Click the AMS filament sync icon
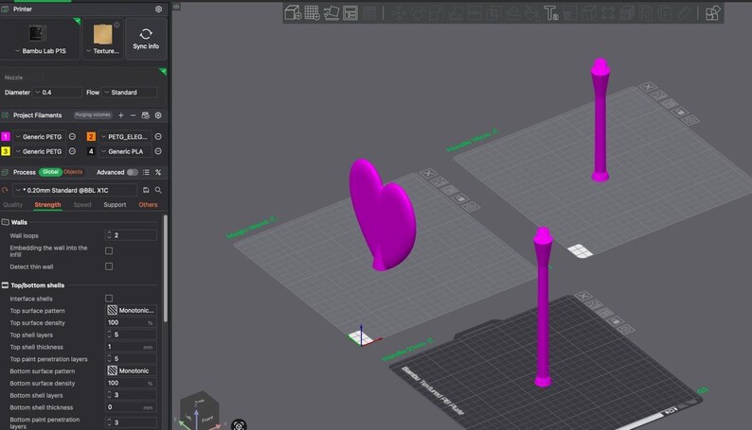 (x=145, y=115)
